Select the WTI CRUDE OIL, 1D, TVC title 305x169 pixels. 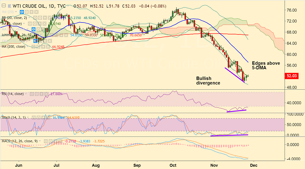tap(39, 6)
